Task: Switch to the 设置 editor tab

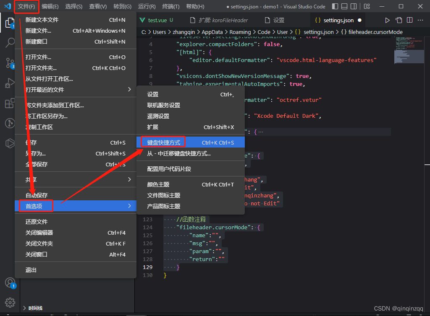Action: click(x=275, y=20)
